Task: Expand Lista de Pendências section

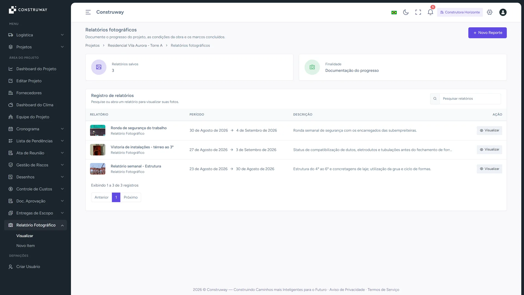Action: [35, 141]
